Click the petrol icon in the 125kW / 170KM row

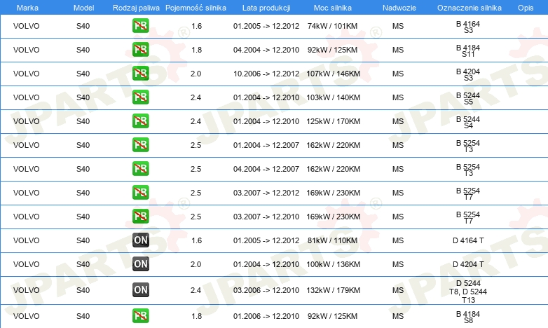pos(140,121)
